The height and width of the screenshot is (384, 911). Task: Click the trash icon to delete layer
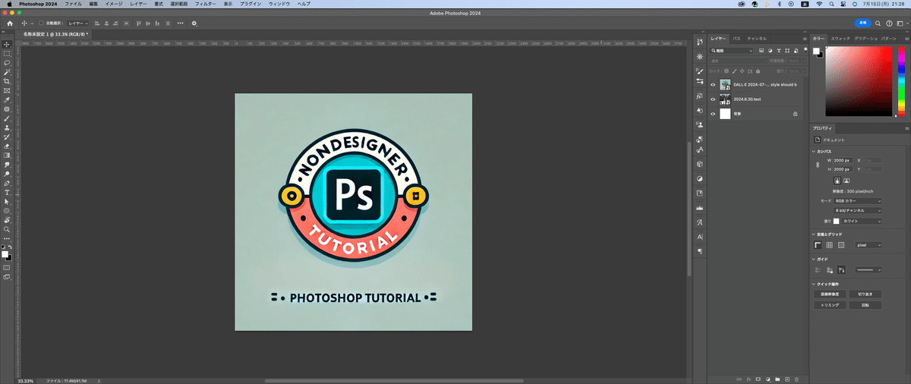click(797, 378)
